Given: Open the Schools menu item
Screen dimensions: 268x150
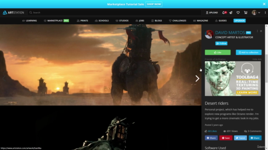Looking at the screenshot, I should point(102,20).
